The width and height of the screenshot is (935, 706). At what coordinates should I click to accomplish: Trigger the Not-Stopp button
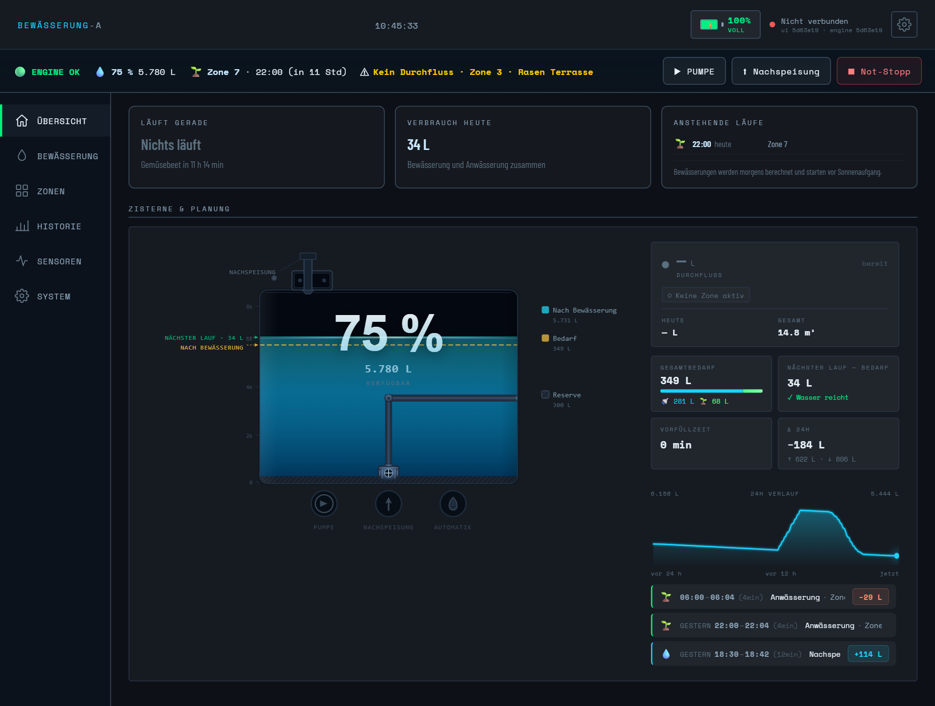(x=879, y=71)
